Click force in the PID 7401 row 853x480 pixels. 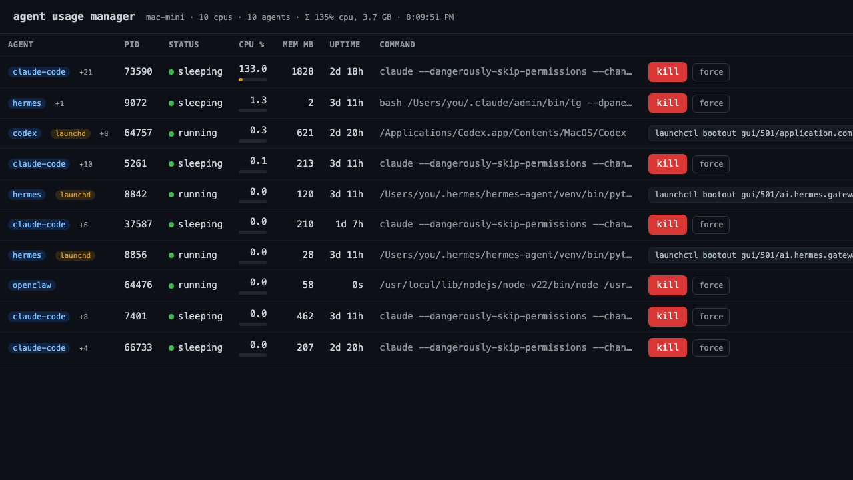(711, 317)
